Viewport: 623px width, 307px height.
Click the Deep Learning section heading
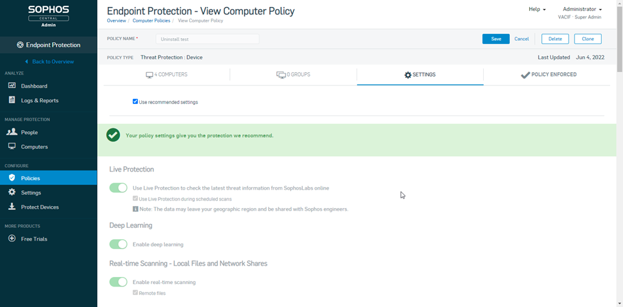(x=131, y=225)
